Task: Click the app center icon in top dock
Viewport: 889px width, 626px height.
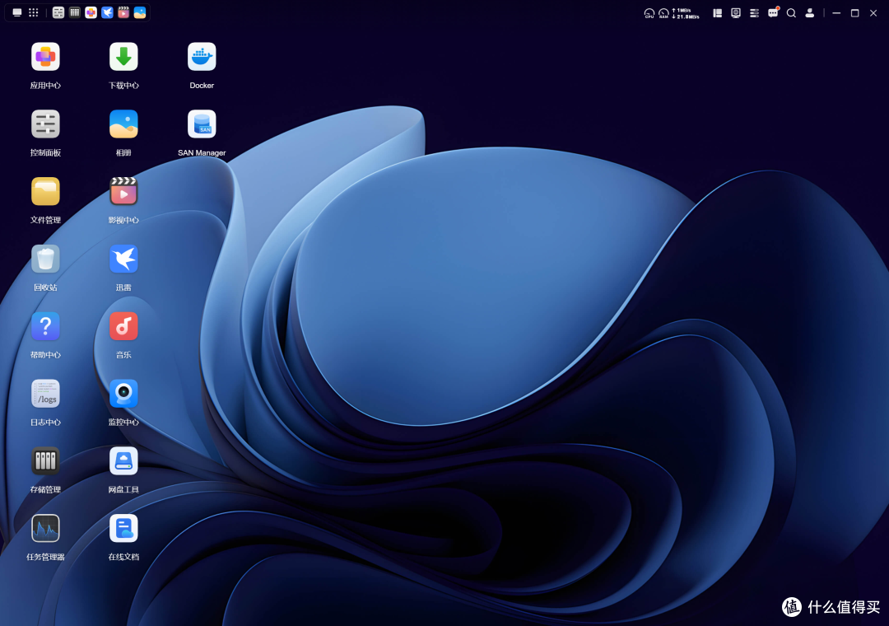Action: point(91,12)
